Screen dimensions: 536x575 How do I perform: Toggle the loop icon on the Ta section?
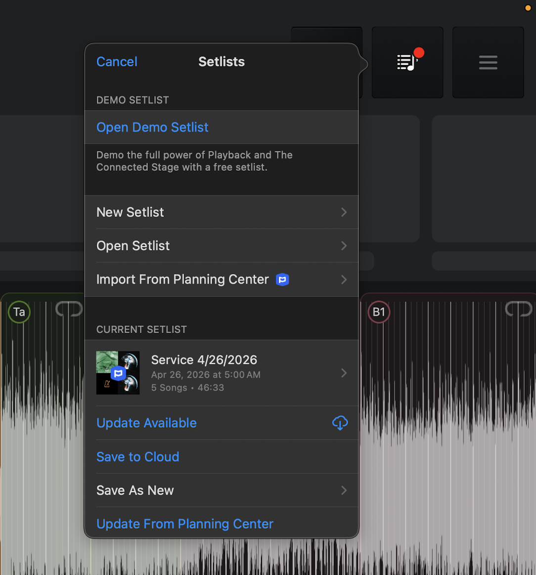[x=69, y=309]
